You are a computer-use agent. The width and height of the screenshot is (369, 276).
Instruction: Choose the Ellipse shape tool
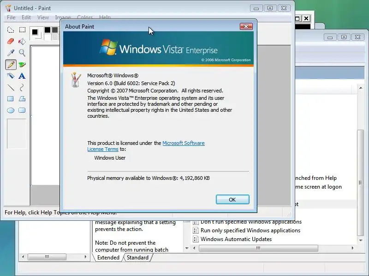(x=11, y=110)
